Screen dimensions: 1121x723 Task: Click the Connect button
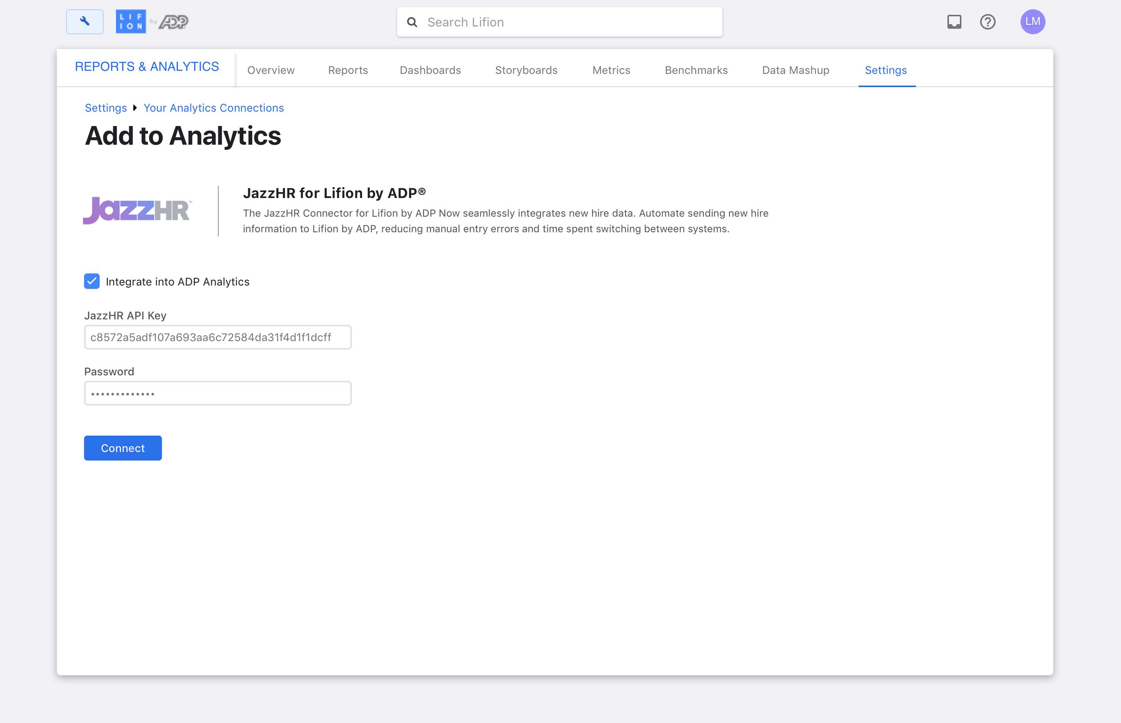click(x=123, y=448)
